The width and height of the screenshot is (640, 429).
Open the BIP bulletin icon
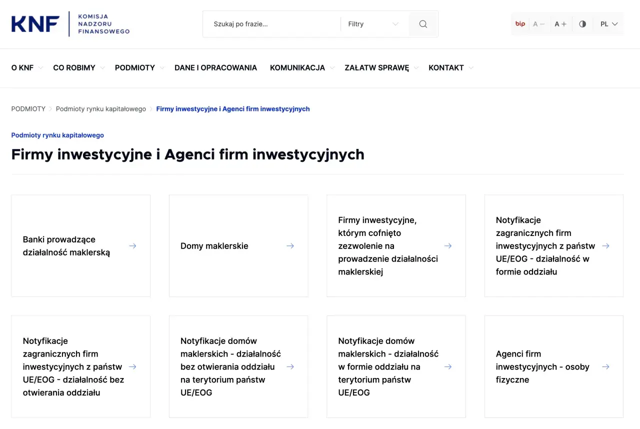coord(520,24)
